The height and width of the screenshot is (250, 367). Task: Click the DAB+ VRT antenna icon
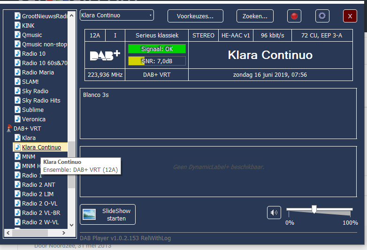click(9, 128)
